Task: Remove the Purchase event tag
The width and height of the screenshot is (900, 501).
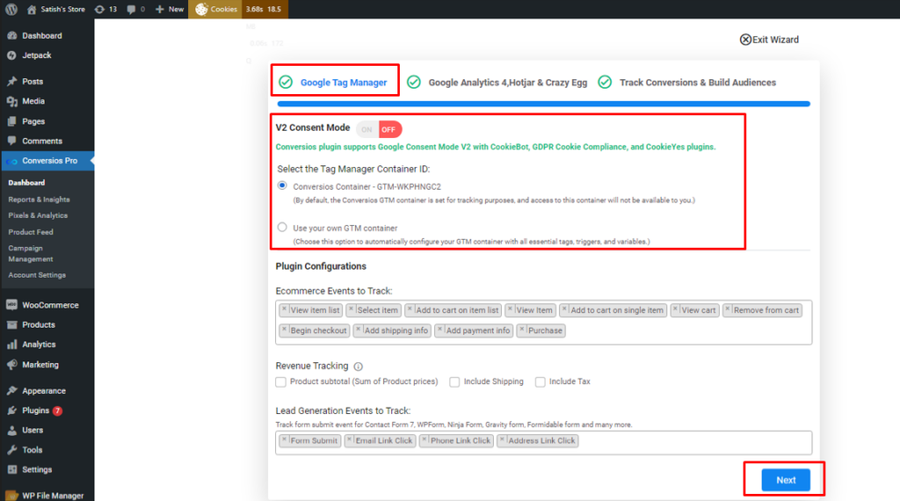Action: click(522, 330)
